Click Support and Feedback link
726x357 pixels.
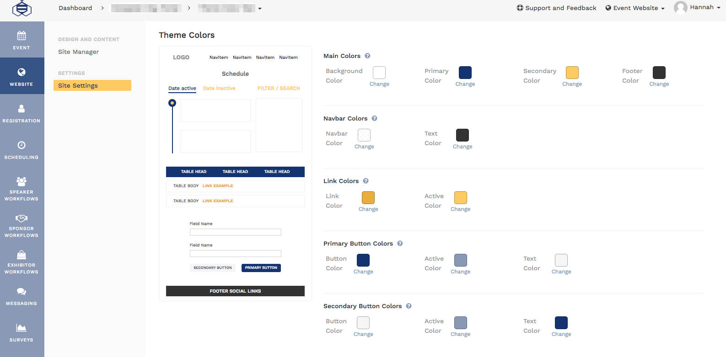pos(557,8)
